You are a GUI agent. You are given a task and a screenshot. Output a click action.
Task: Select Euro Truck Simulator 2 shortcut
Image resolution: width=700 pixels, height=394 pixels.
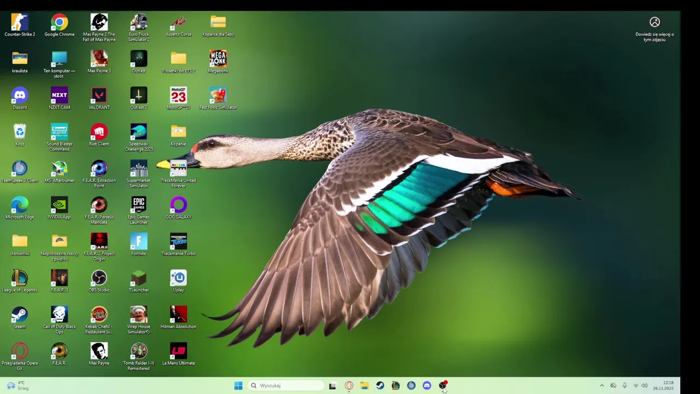(139, 28)
